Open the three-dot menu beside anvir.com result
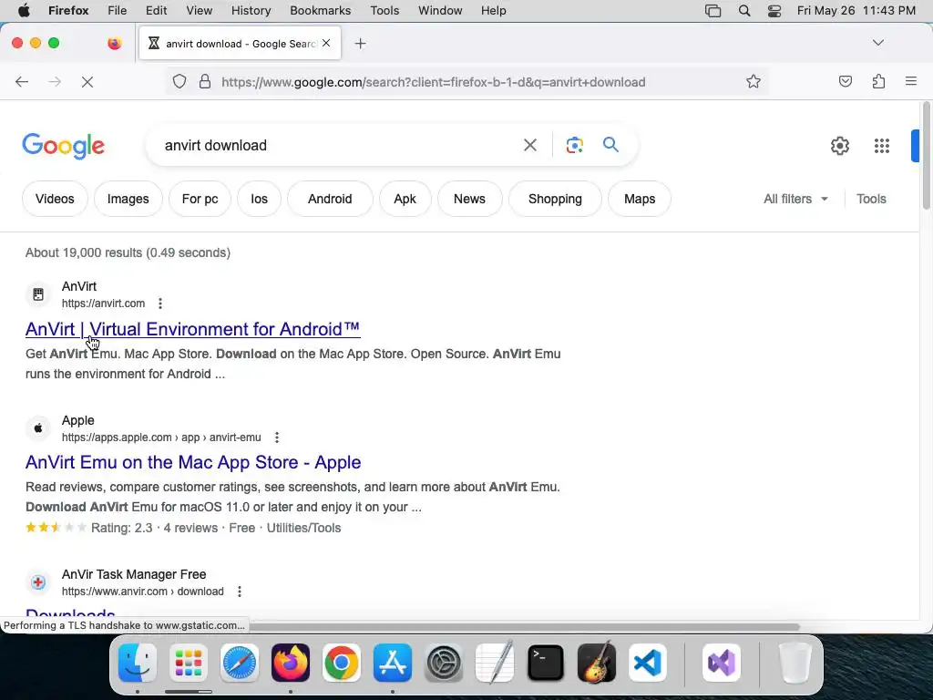Image resolution: width=933 pixels, height=700 pixels. click(x=240, y=592)
